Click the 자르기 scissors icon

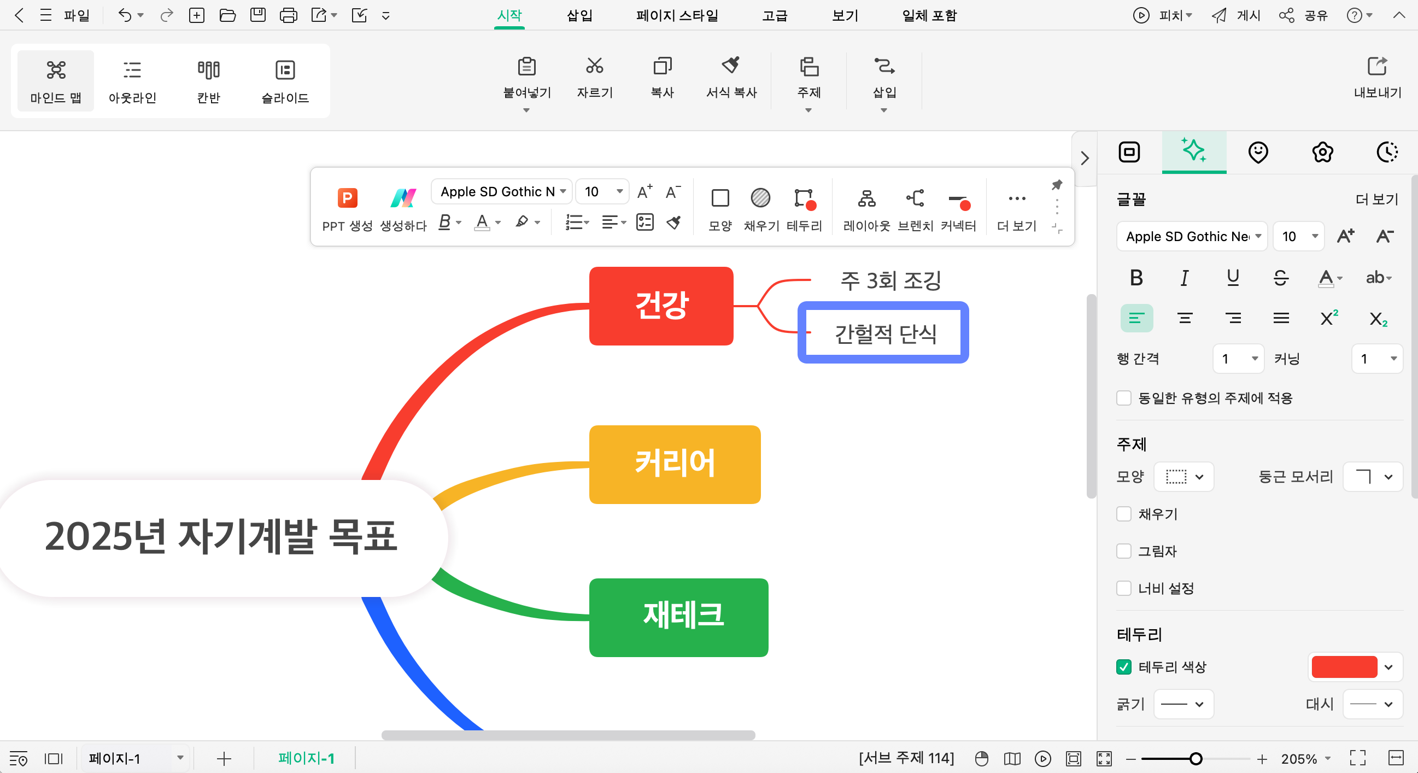(595, 78)
